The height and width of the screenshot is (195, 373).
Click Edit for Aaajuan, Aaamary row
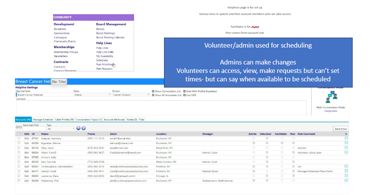27,139
